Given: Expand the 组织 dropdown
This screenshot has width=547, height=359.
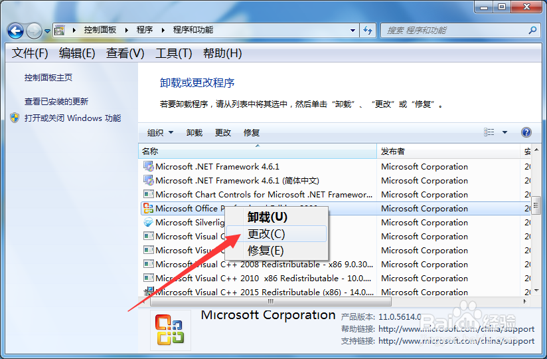Looking at the screenshot, I should [160, 133].
